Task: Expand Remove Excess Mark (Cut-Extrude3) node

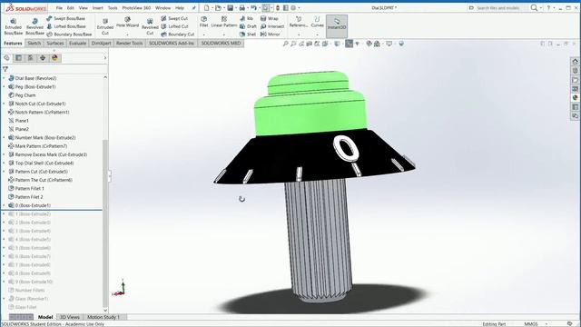Action: point(4,154)
